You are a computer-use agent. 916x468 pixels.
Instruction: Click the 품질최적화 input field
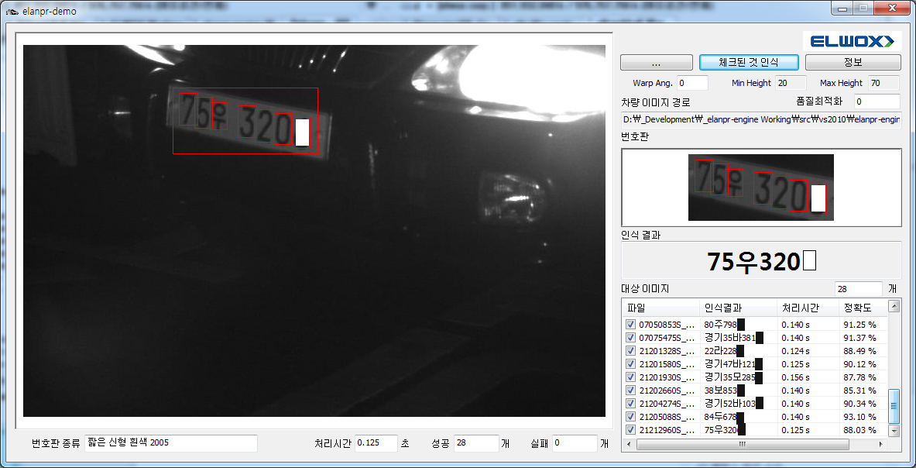[x=876, y=102]
